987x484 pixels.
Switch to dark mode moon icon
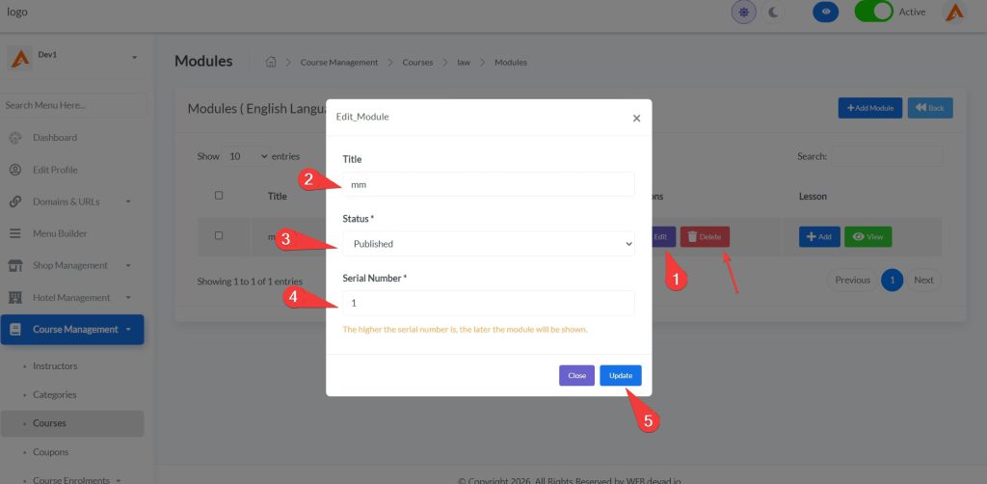point(775,13)
